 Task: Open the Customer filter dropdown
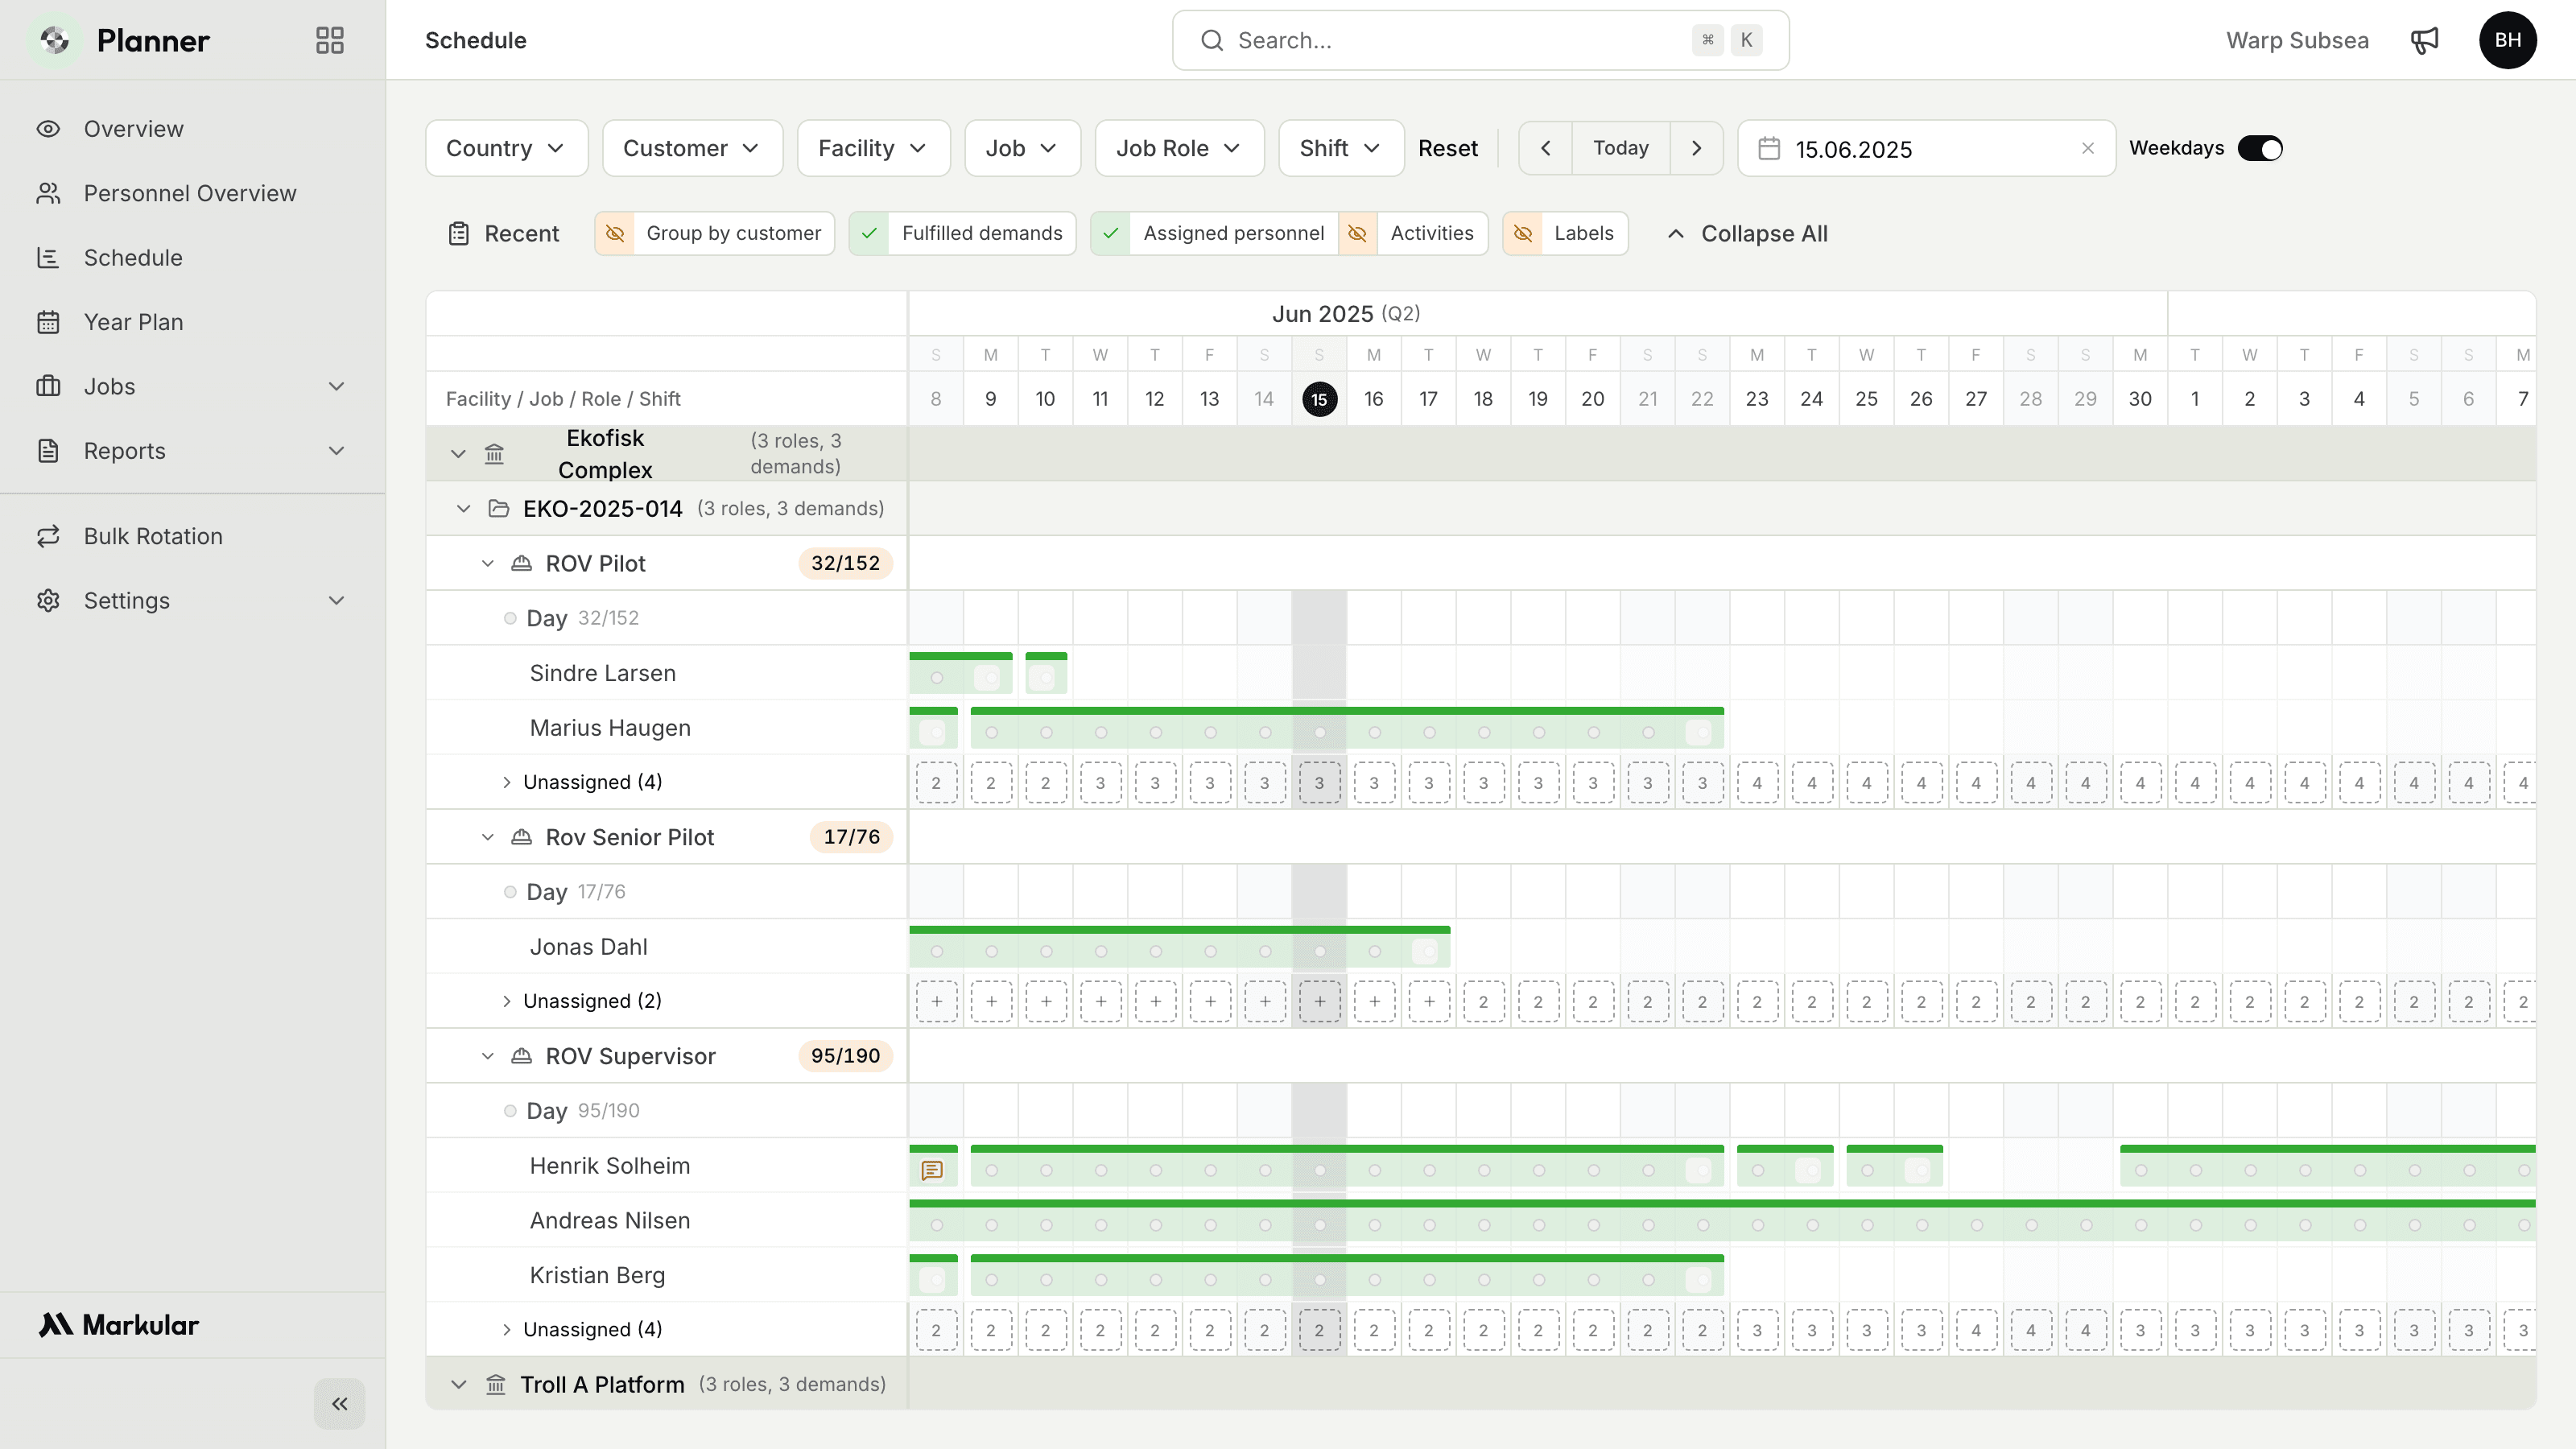692,148
